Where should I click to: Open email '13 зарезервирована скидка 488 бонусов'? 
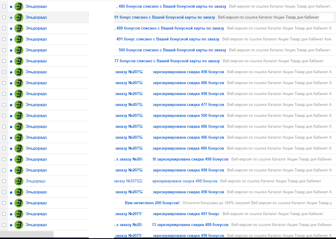[x=190, y=225]
